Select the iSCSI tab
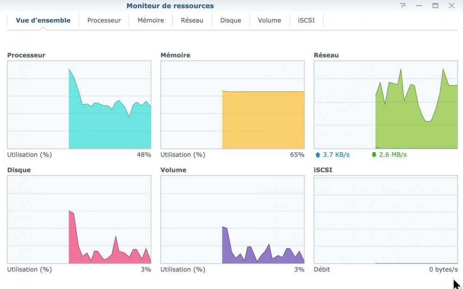This screenshot has width=463, height=289. [306, 20]
